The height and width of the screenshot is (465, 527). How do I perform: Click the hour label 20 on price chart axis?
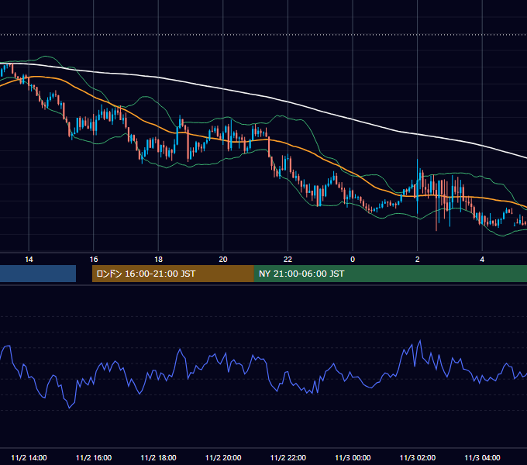(x=223, y=260)
